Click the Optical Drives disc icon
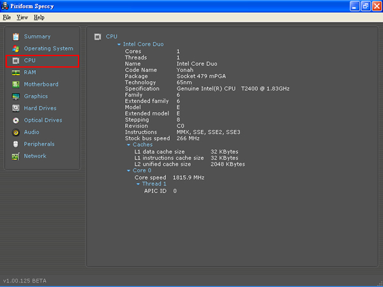Screen dimensions: 383x287 click(16, 121)
